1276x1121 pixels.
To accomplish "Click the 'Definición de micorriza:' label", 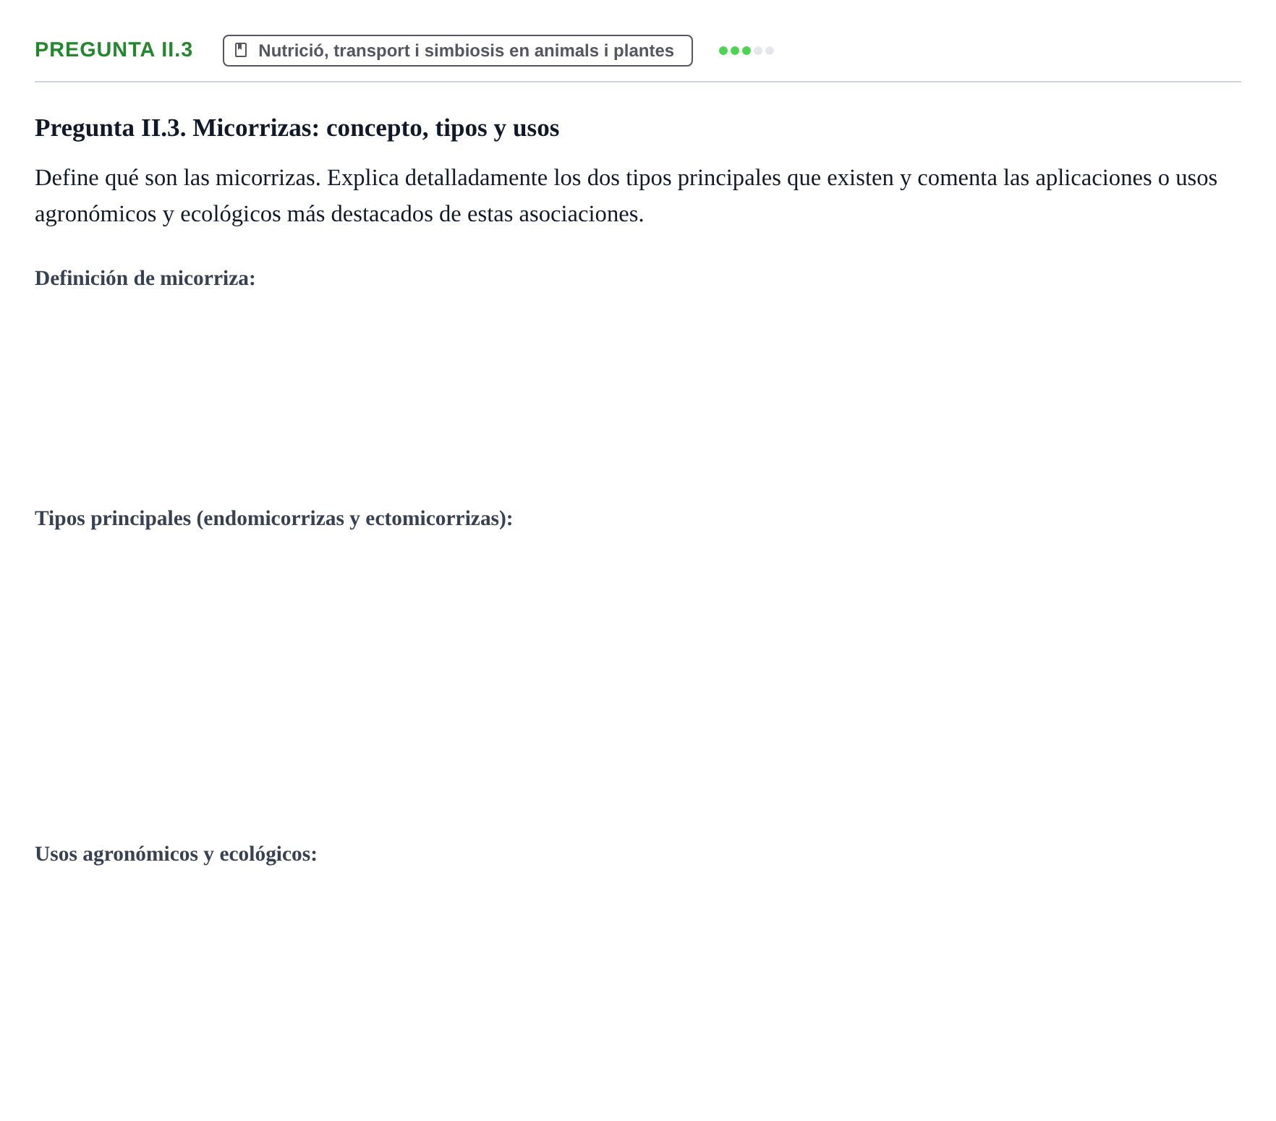I will pos(145,278).
